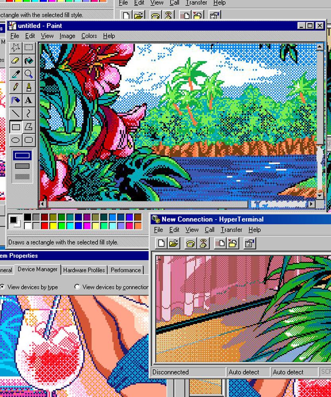The width and height of the screenshot is (331, 397).
Task: Open Properties icon in New Connection HyperTerminal toolbar
Action: pos(250,243)
